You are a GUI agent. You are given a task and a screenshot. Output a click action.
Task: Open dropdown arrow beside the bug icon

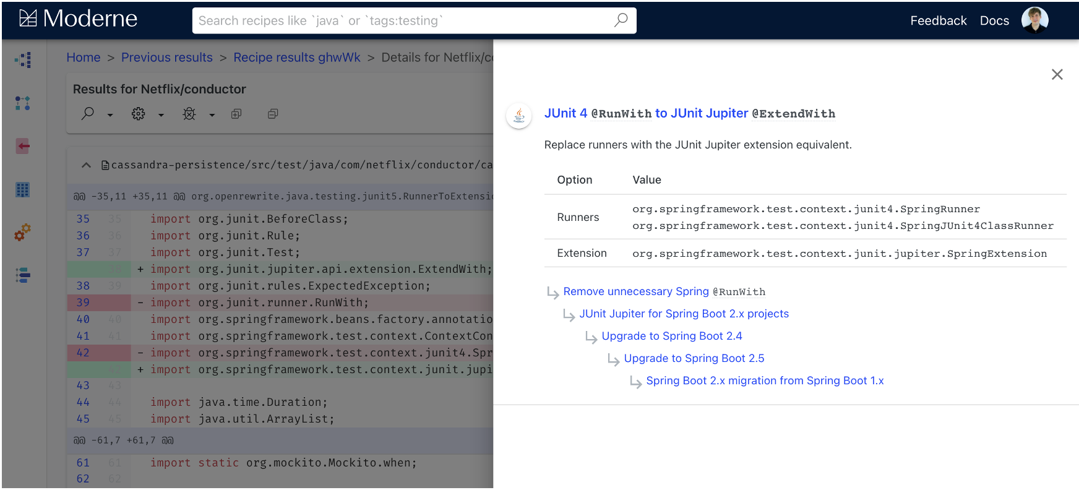(x=212, y=115)
